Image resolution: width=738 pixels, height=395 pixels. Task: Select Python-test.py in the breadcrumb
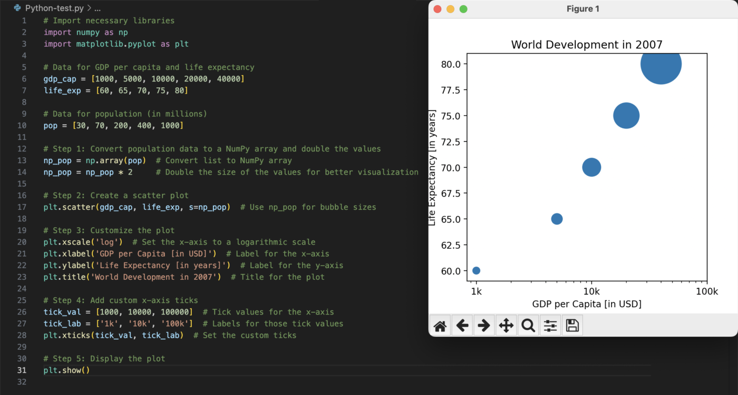point(55,8)
